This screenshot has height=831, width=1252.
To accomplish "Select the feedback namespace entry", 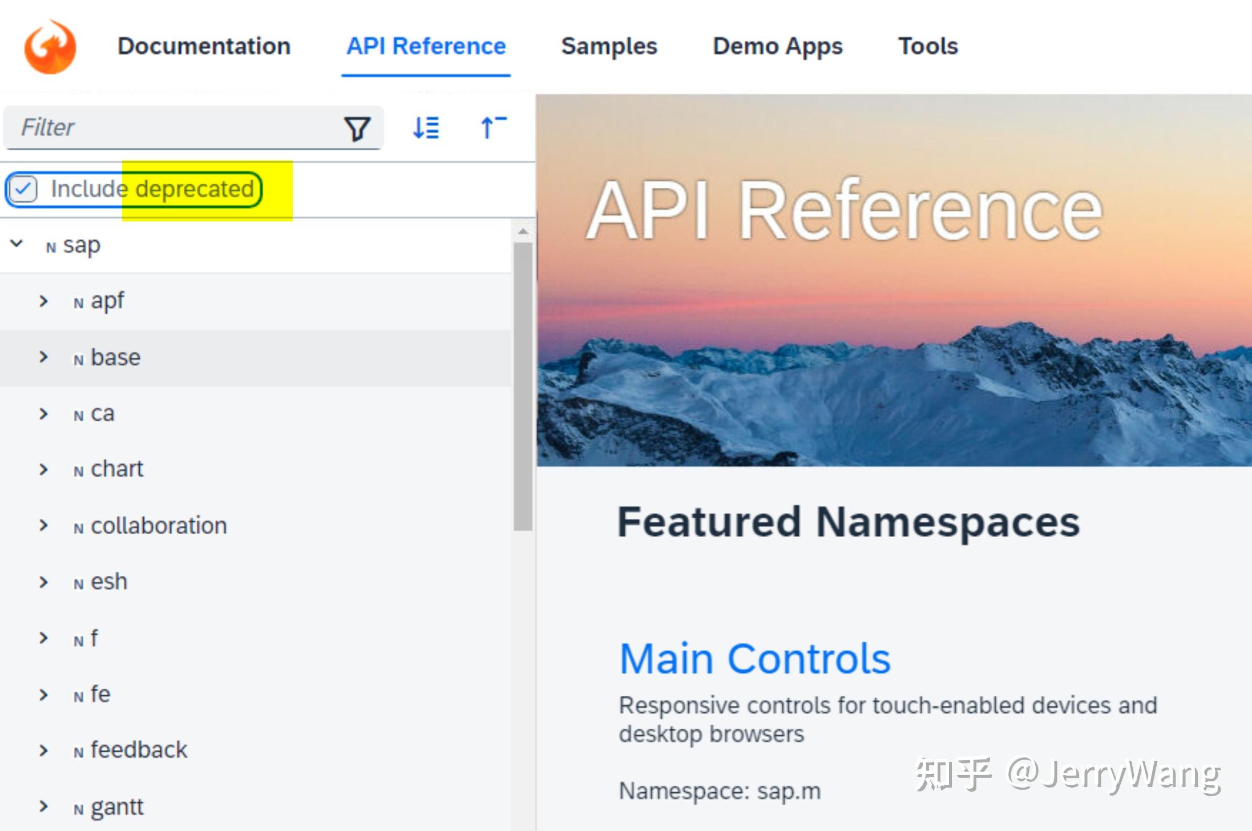I will 139,750.
